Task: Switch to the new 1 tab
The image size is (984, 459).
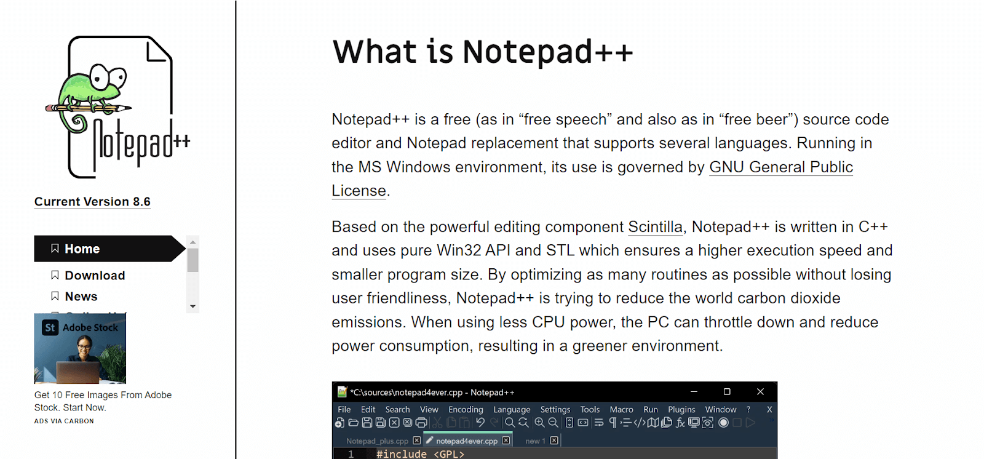Action: [535, 441]
